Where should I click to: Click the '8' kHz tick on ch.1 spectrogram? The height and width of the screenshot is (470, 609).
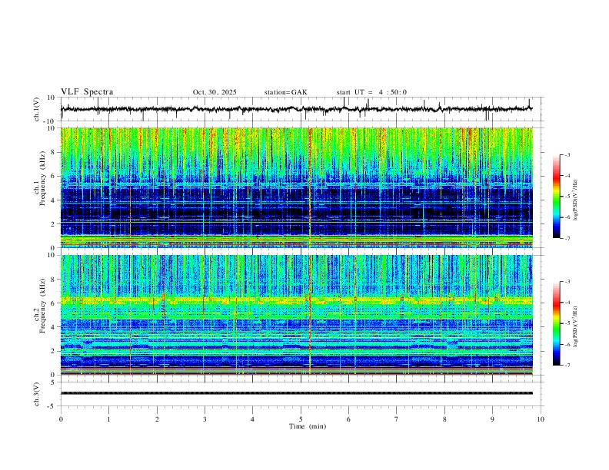[54, 152]
